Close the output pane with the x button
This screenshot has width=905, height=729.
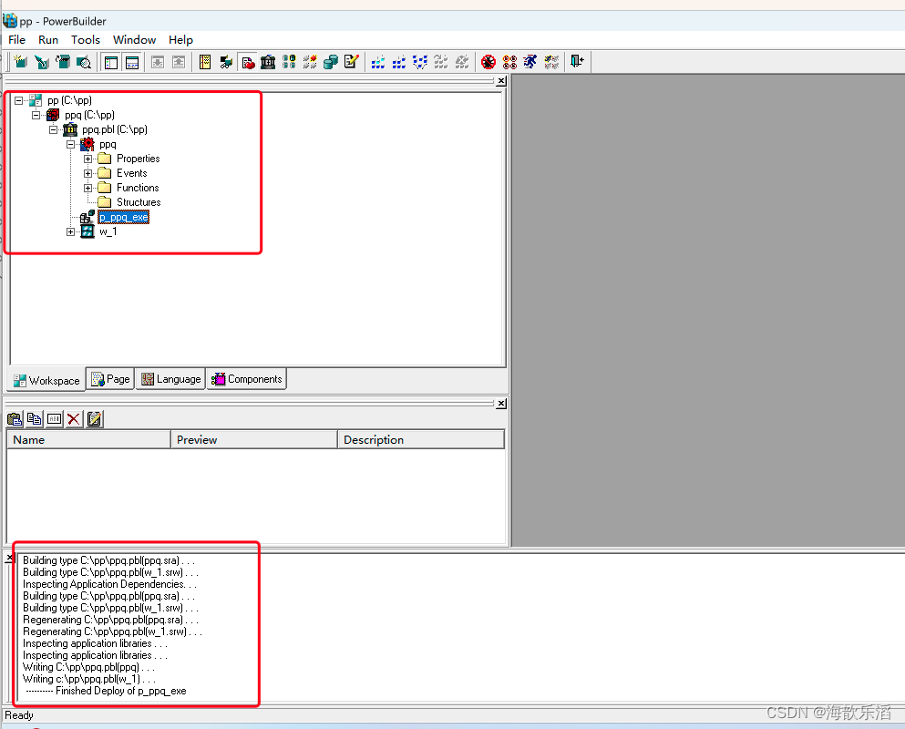click(9, 558)
